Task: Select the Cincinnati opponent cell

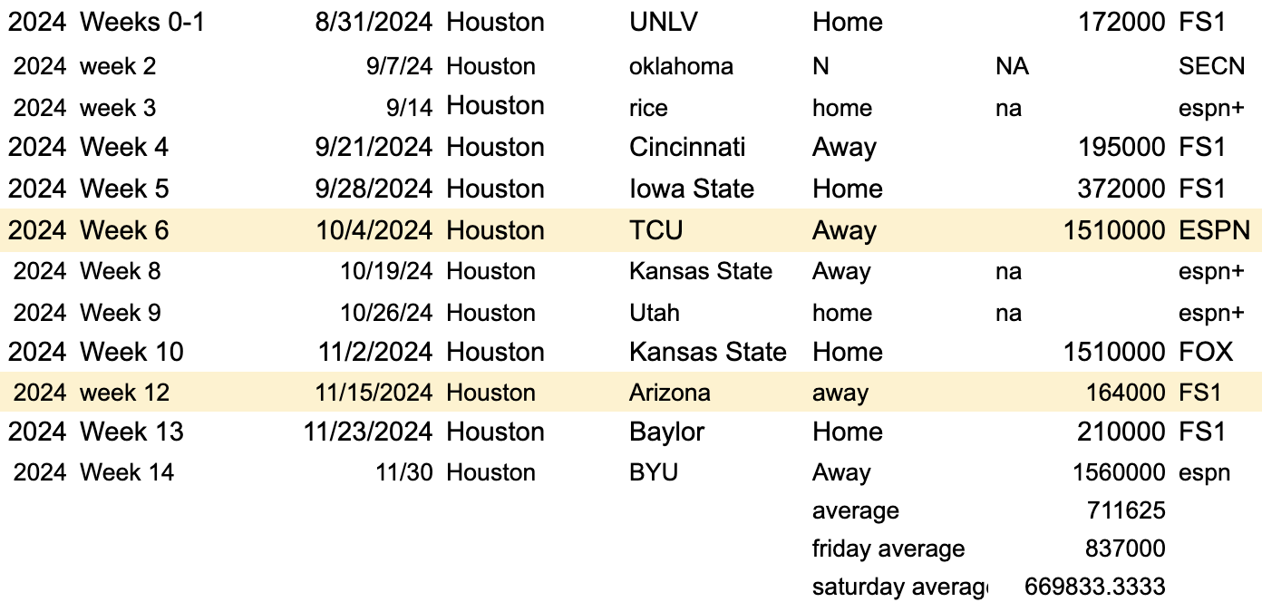Action: [687, 147]
